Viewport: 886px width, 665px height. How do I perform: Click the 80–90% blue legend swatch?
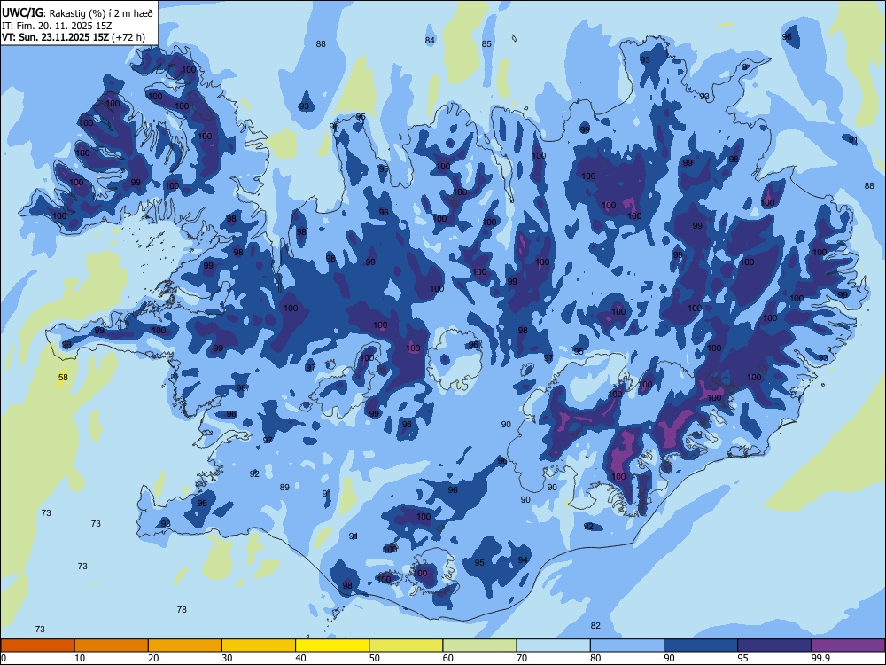tap(627, 645)
